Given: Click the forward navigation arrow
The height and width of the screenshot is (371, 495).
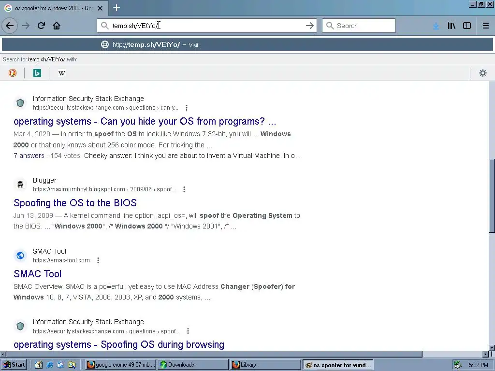Looking at the screenshot, I should click(x=26, y=26).
